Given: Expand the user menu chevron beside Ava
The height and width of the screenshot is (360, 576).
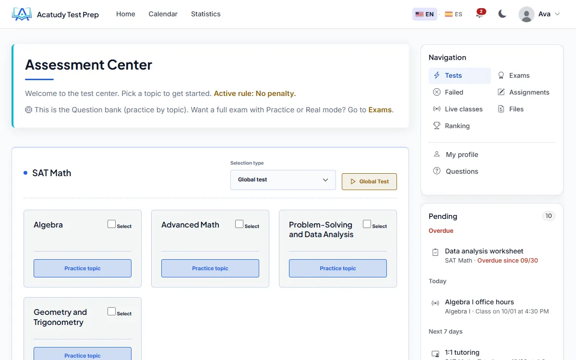Looking at the screenshot, I should pos(557,14).
